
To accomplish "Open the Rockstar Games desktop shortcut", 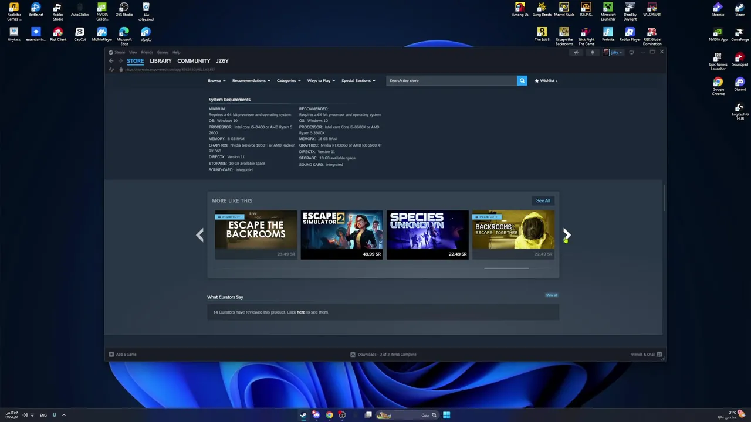I will 13,11.
